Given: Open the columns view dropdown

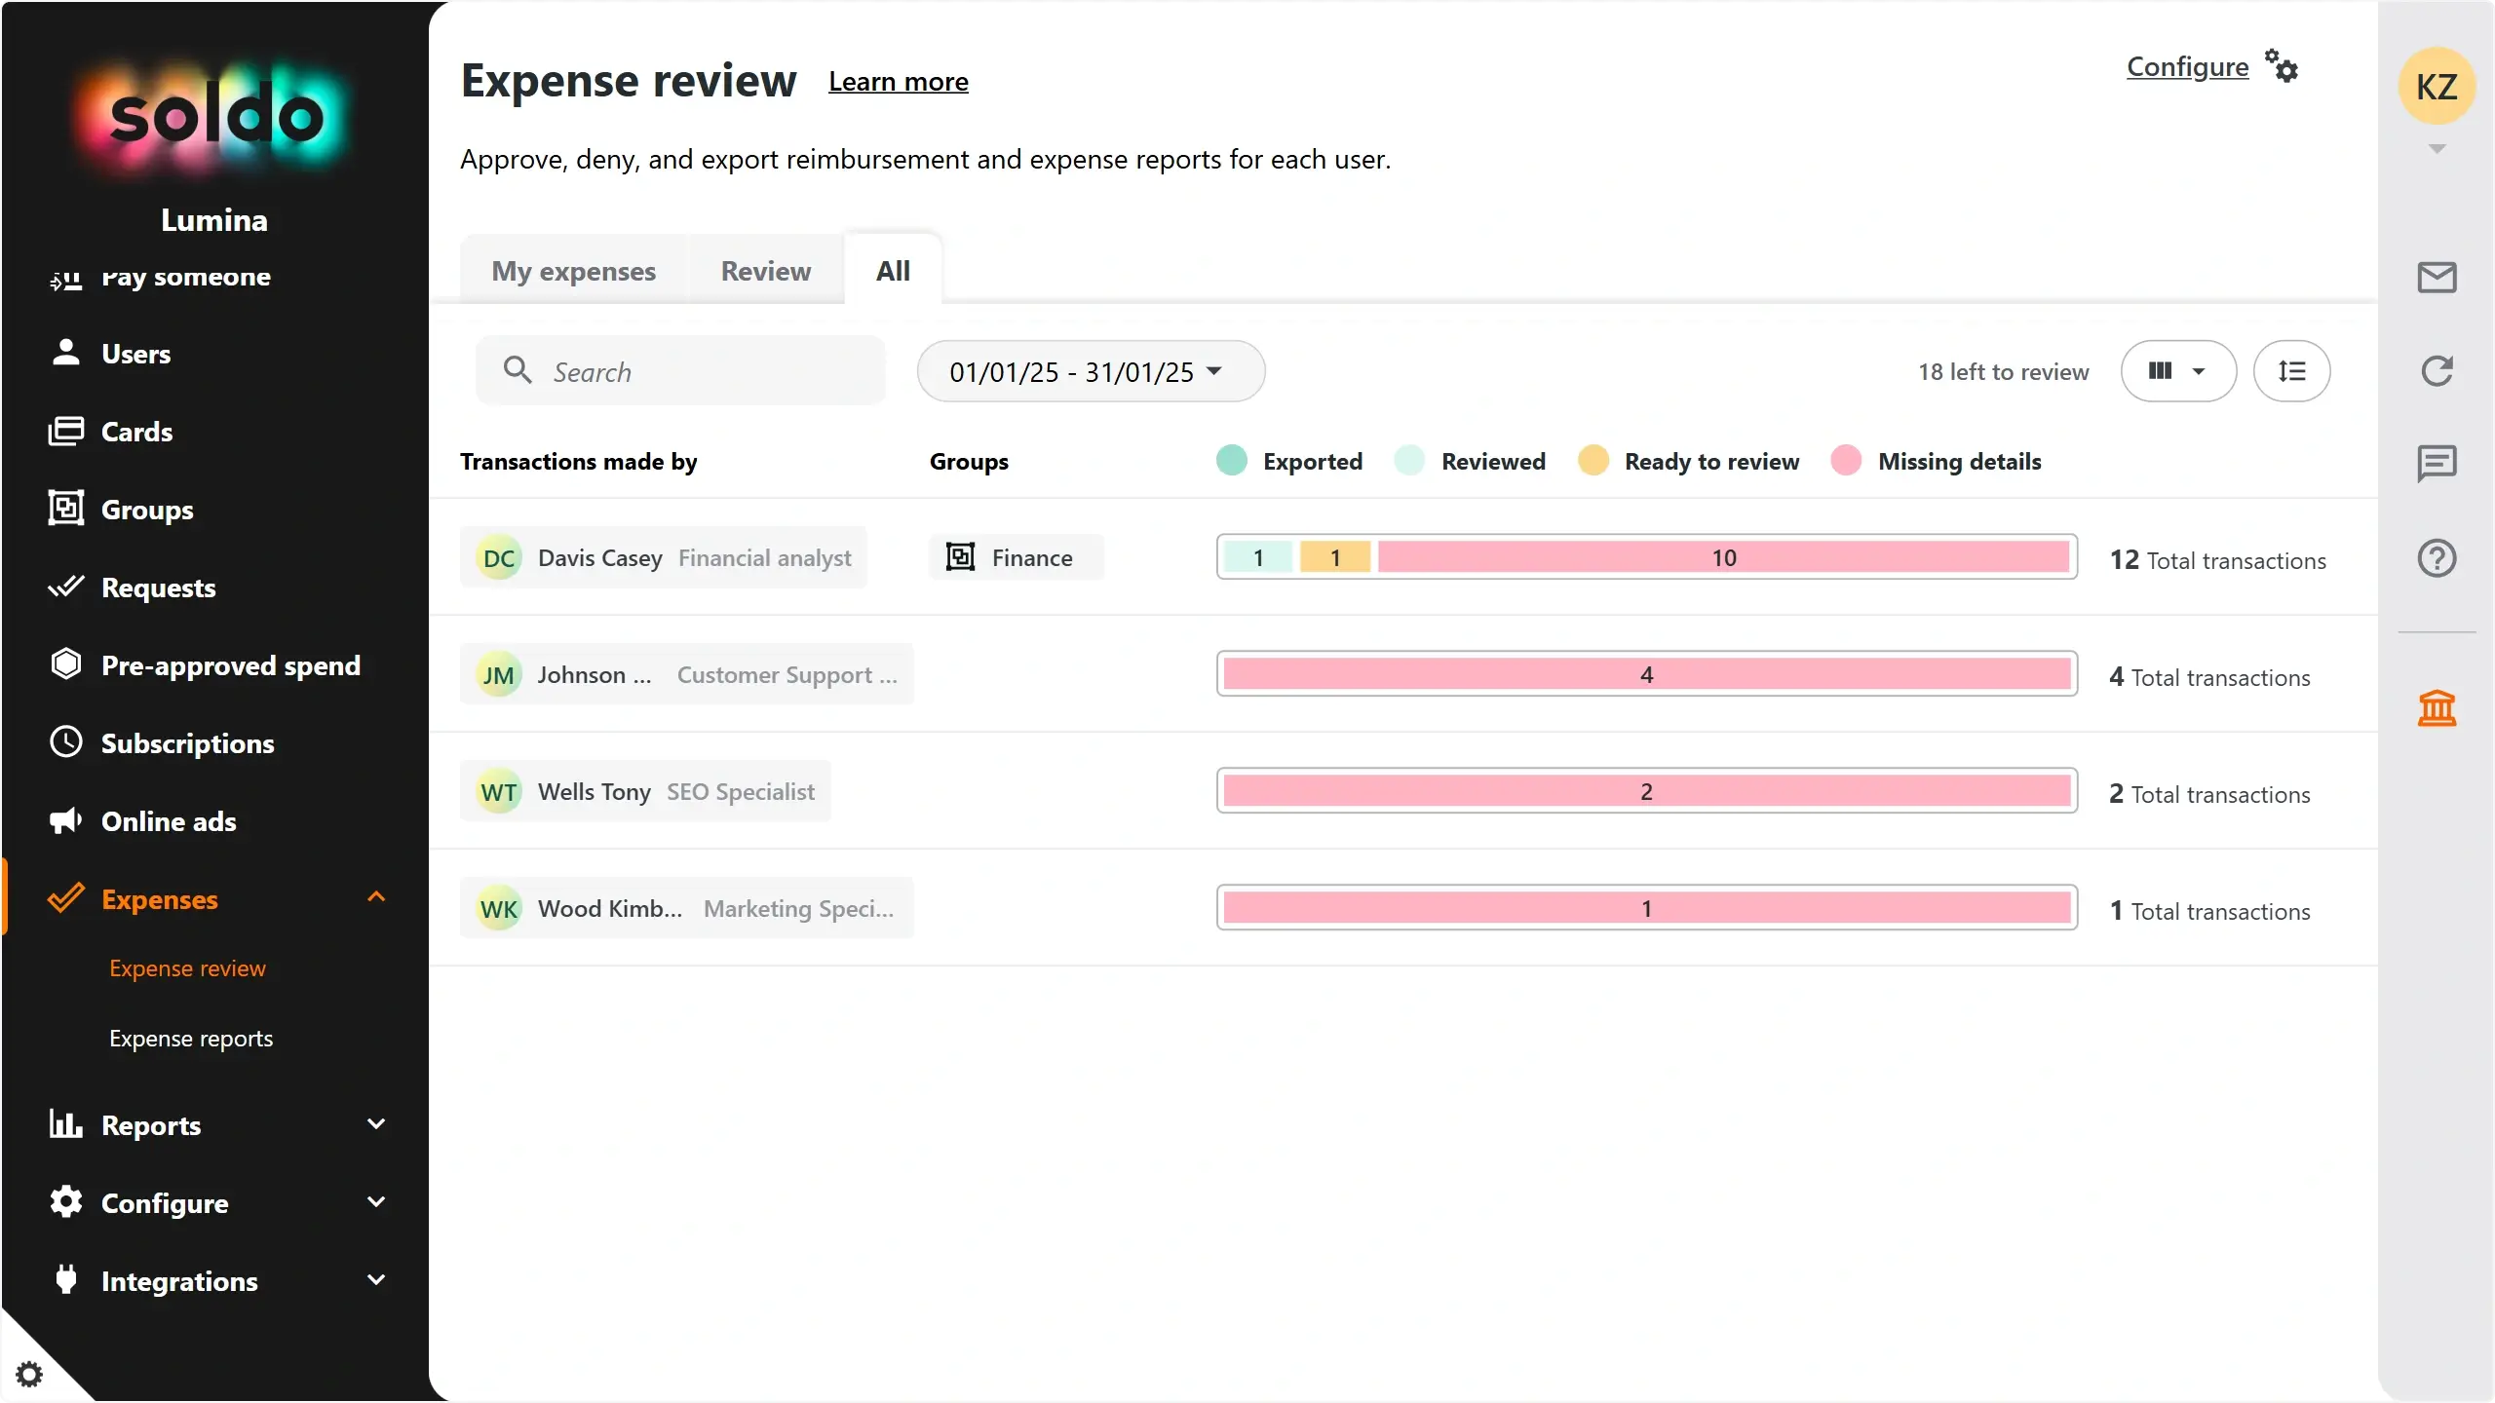Looking at the screenshot, I should pyautogui.click(x=2177, y=371).
